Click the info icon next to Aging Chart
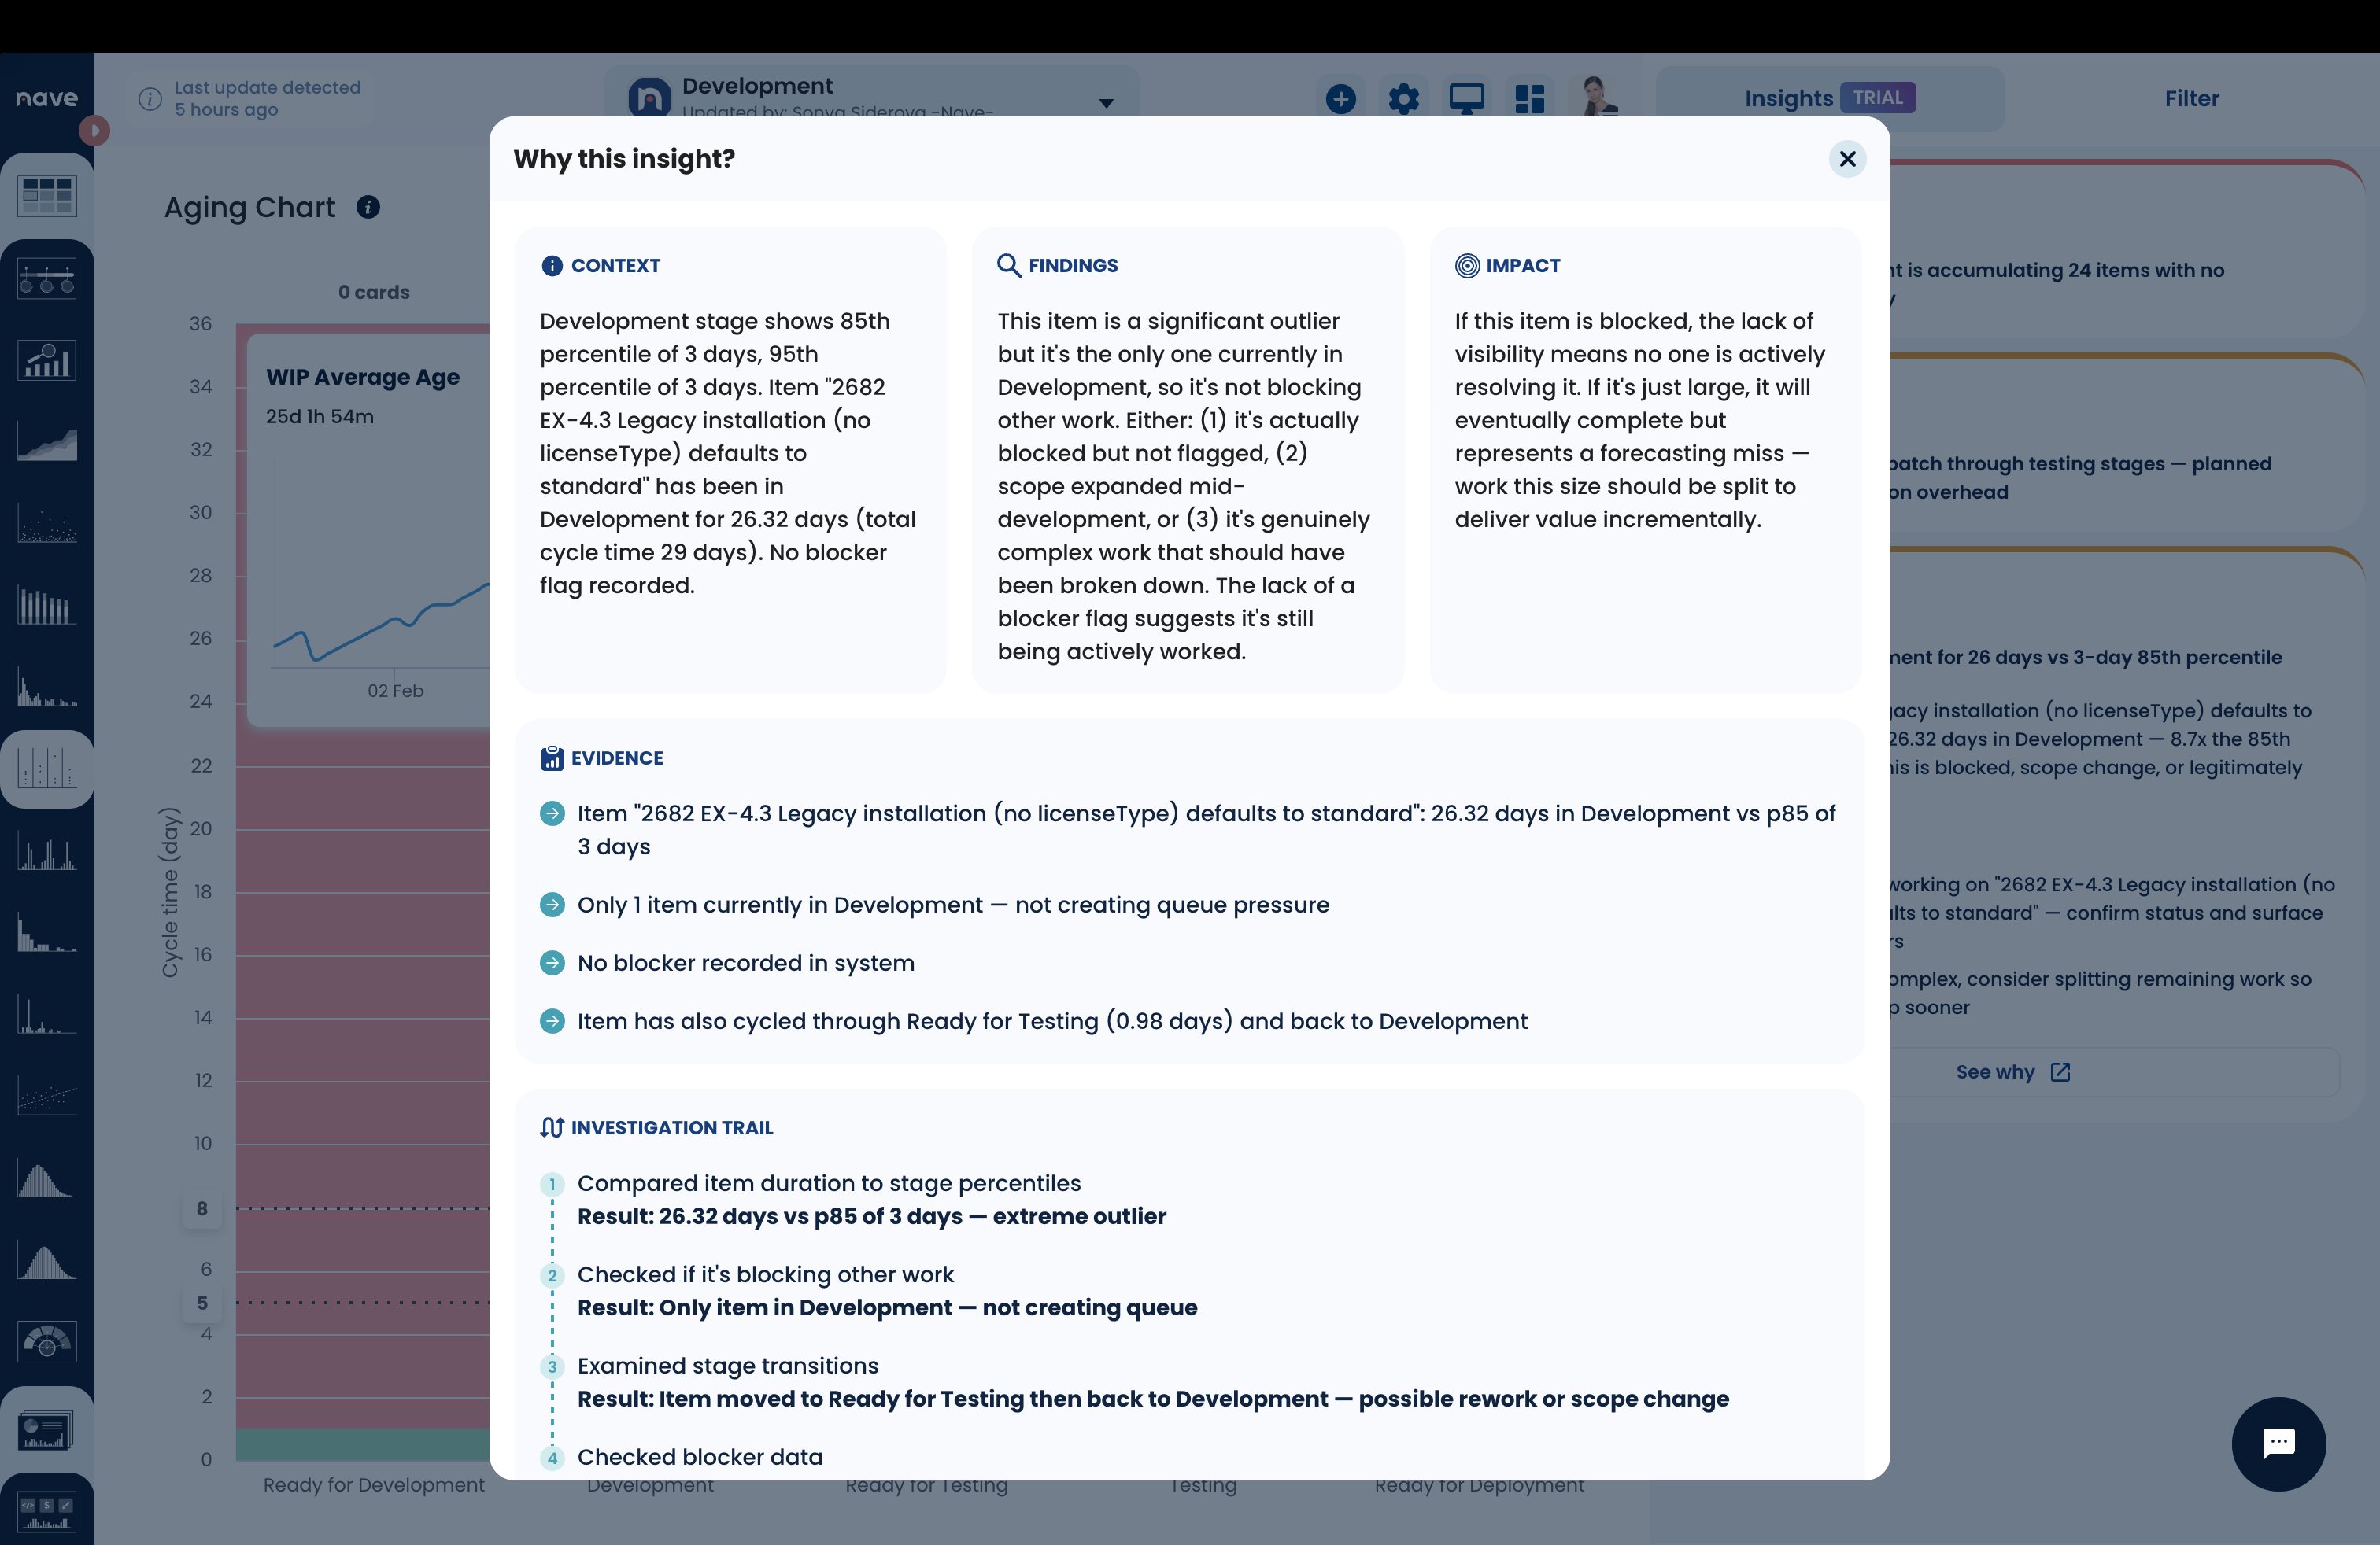2380x1545 pixels. [368, 207]
